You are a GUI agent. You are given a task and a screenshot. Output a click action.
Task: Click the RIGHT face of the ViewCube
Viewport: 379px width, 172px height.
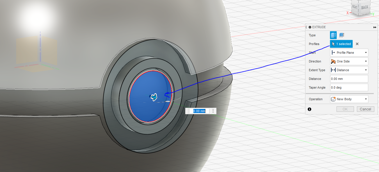[x=355, y=7]
